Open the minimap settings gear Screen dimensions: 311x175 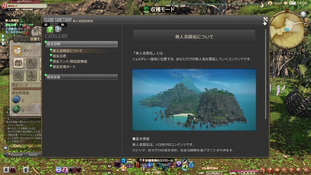(x=306, y=39)
